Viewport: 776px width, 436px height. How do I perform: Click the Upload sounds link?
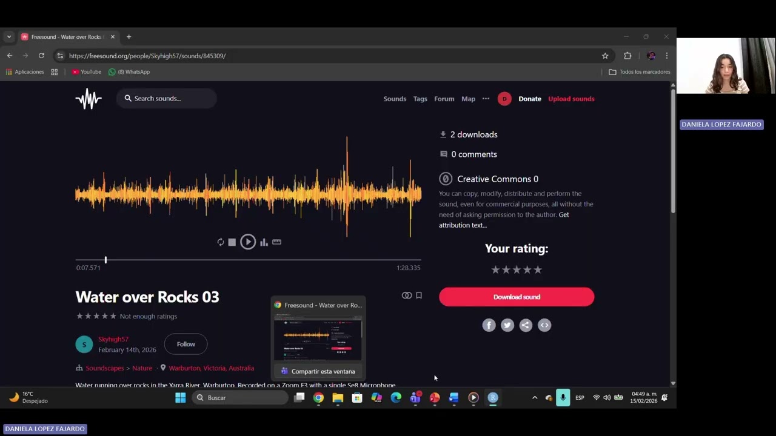point(571,99)
